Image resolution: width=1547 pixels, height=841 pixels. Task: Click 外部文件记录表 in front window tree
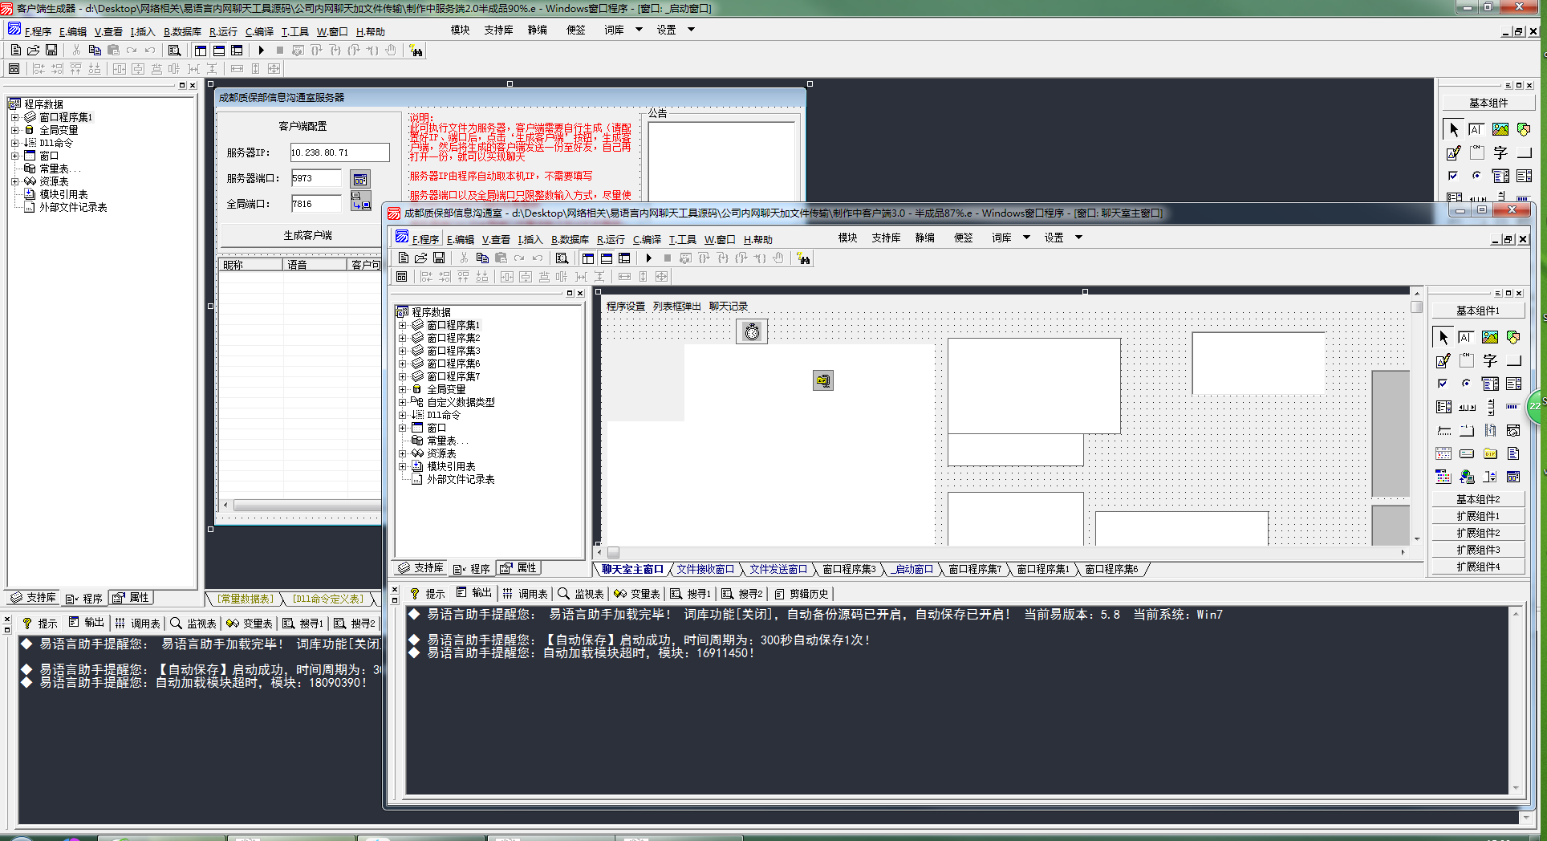click(x=461, y=479)
